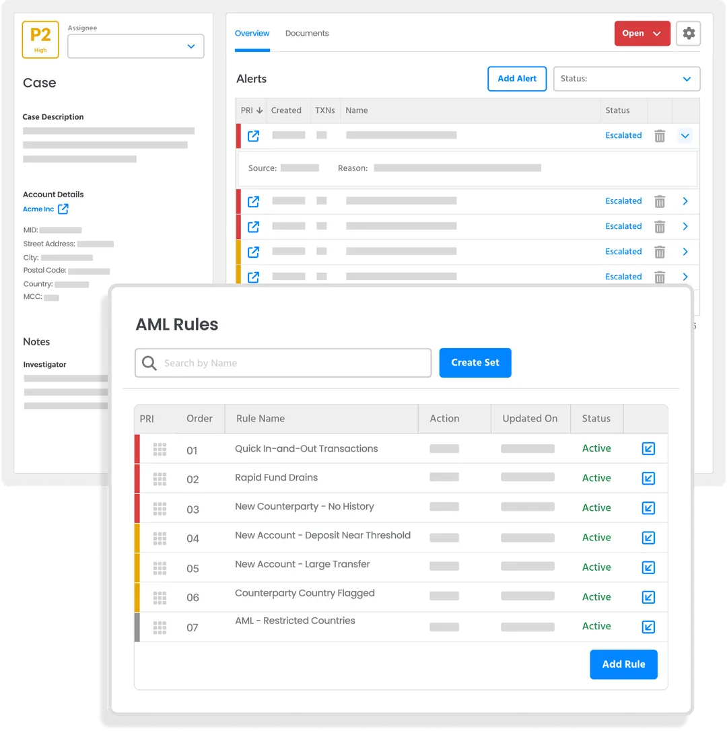Grab the drag handle of rule 03

pos(160,509)
